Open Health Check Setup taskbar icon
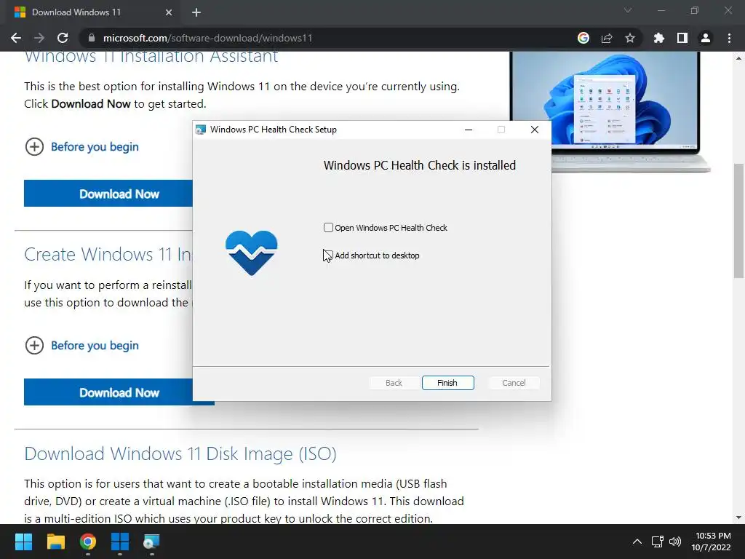 click(x=151, y=542)
